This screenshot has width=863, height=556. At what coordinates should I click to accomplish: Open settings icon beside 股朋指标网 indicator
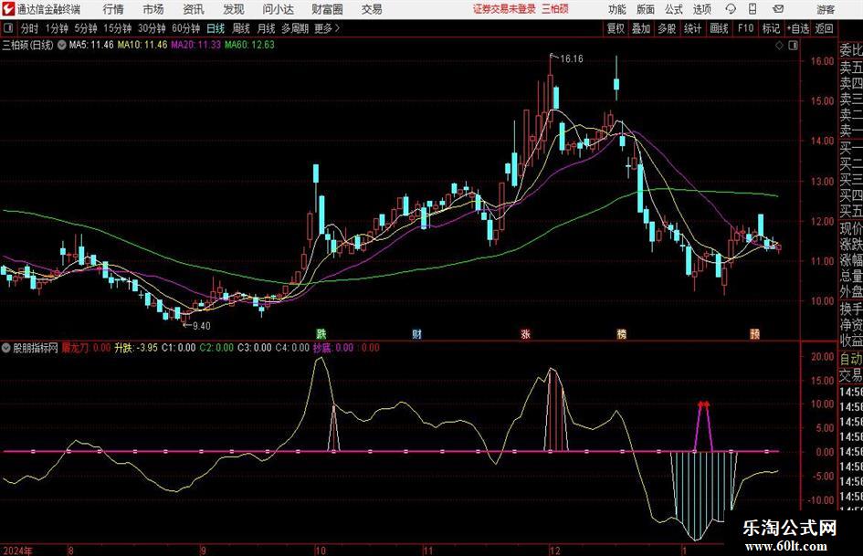[x=6, y=348]
